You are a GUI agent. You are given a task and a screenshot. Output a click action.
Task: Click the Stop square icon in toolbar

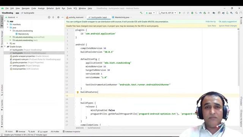[209, 13]
